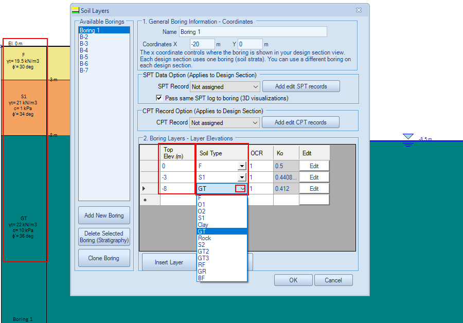Choose S1 in the soil type list
463x323 pixels.
point(222,218)
